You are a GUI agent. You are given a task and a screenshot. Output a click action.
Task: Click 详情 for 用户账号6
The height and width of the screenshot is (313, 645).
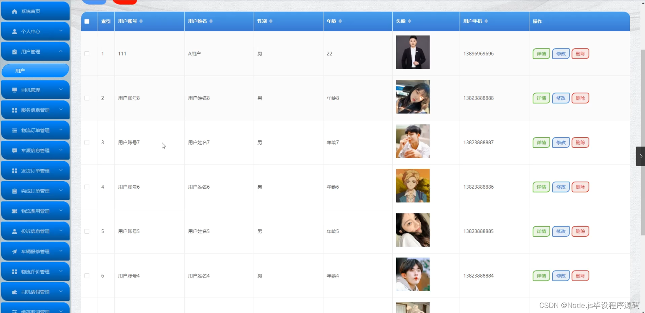(x=541, y=187)
